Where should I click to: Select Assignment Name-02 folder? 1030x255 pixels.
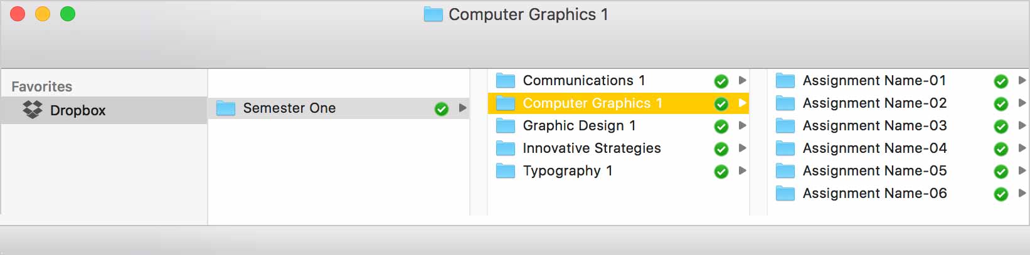898,103
